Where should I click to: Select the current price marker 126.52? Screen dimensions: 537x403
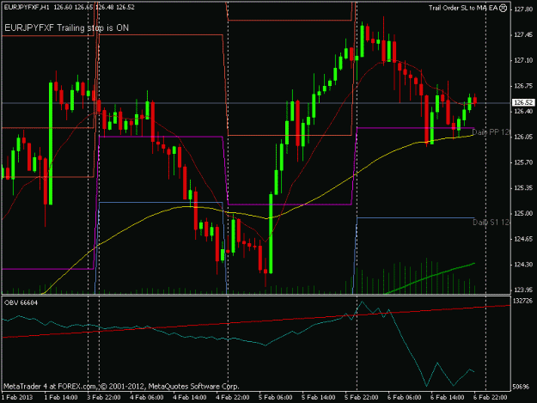coord(523,102)
